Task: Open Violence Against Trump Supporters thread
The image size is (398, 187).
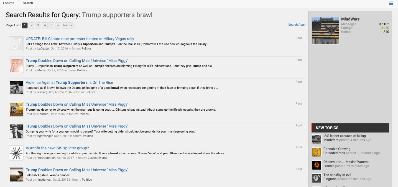Action: [x=69, y=83]
